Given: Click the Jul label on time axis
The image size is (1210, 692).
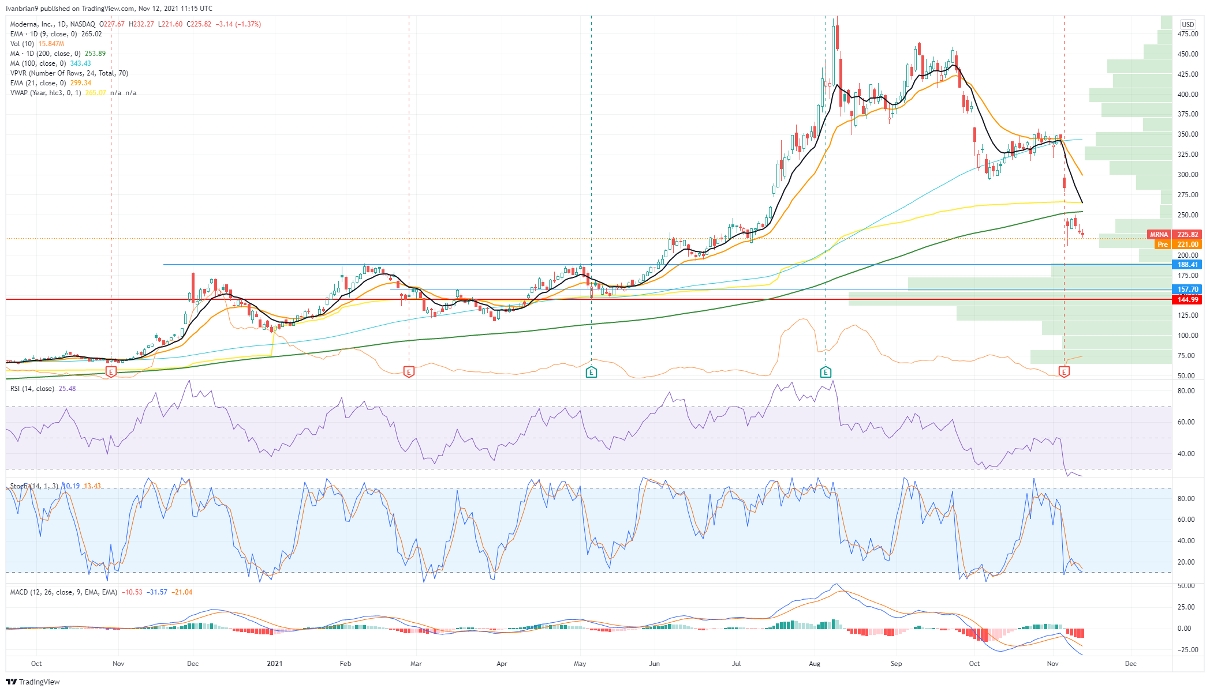Looking at the screenshot, I should (x=737, y=664).
